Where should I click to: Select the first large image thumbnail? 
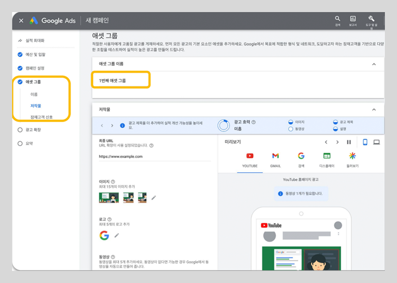click(109, 197)
